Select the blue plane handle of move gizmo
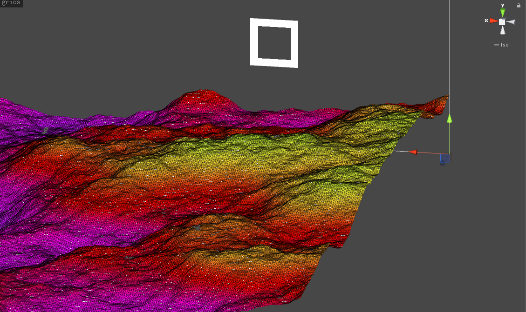526x312 pixels. point(445,159)
